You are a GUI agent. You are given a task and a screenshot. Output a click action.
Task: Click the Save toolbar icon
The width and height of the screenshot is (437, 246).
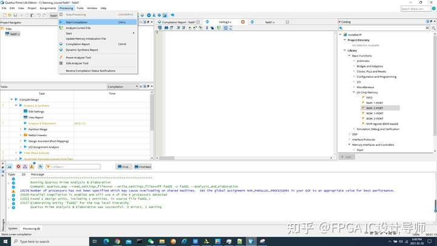click(x=15, y=15)
